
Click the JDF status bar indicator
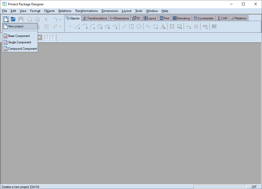point(254,187)
